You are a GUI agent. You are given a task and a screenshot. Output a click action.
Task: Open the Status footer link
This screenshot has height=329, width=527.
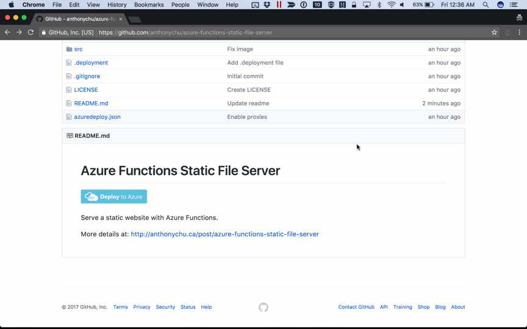pos(188,307)
